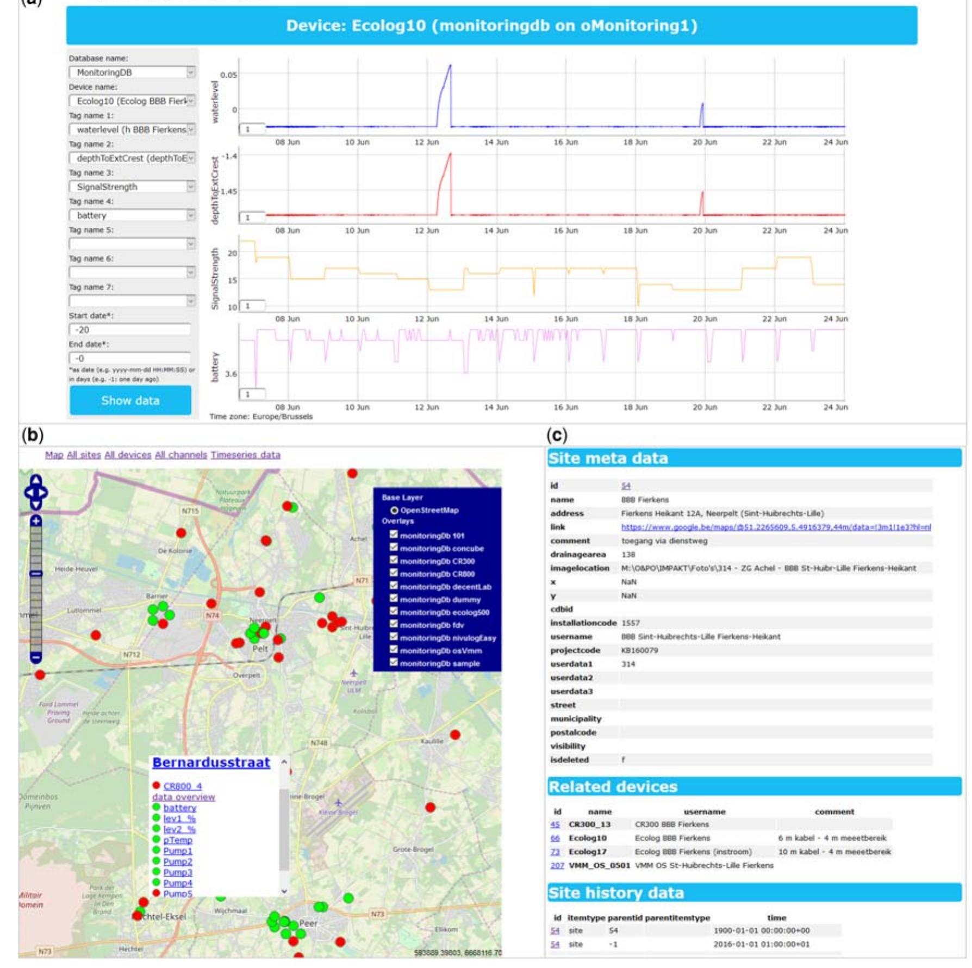
Task: Open the Database name dropdown
Action: click(132, 72)
